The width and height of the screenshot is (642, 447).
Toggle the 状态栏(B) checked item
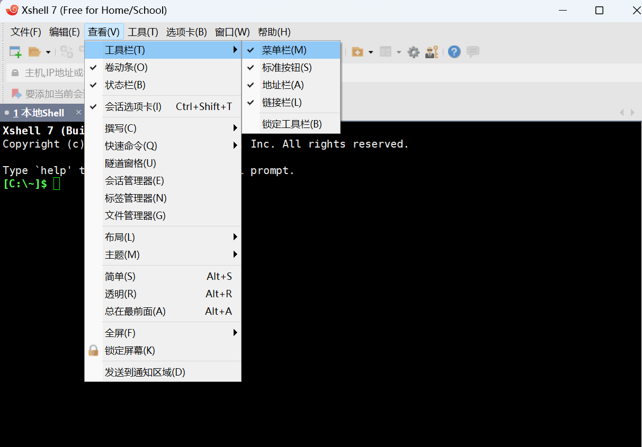163,85
